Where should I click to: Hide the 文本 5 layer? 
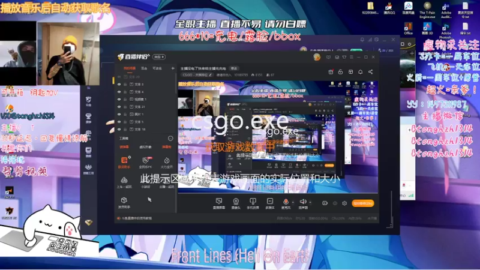coord(119,122)
